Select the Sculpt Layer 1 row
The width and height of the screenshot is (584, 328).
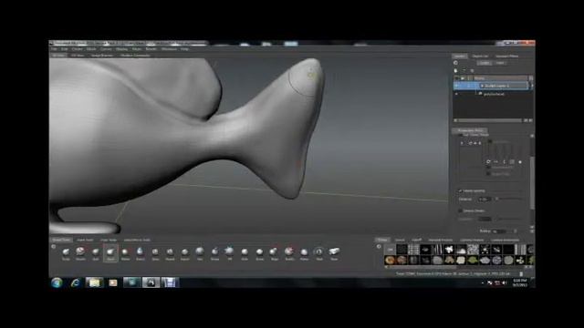492,86
